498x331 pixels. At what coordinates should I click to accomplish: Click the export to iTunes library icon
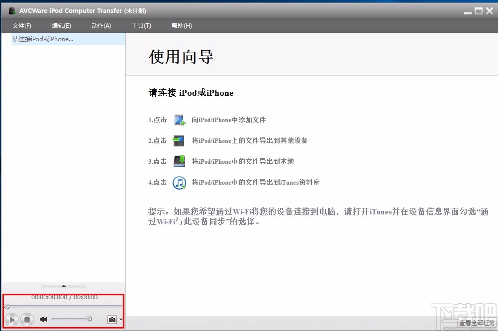(x=179, y=182)
